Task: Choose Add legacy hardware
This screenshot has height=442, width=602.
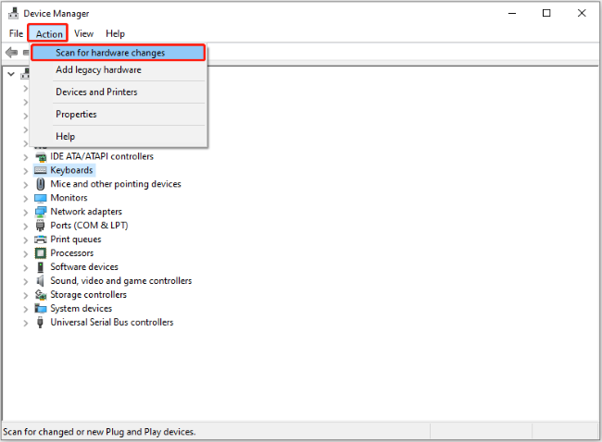Action: point(118,69)
